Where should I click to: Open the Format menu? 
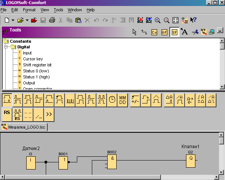coord(29,10)
